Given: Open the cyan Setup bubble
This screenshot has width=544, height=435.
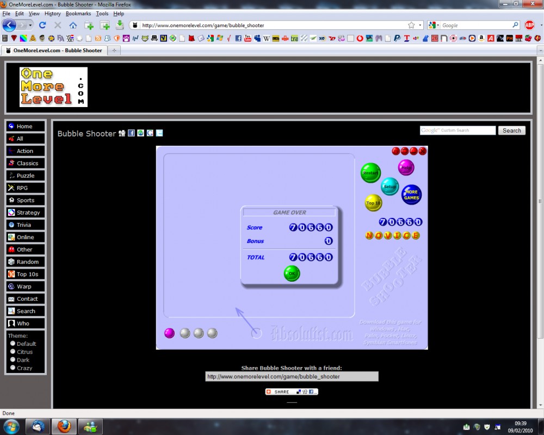Looking at the screenshot, I should (390, 187).
